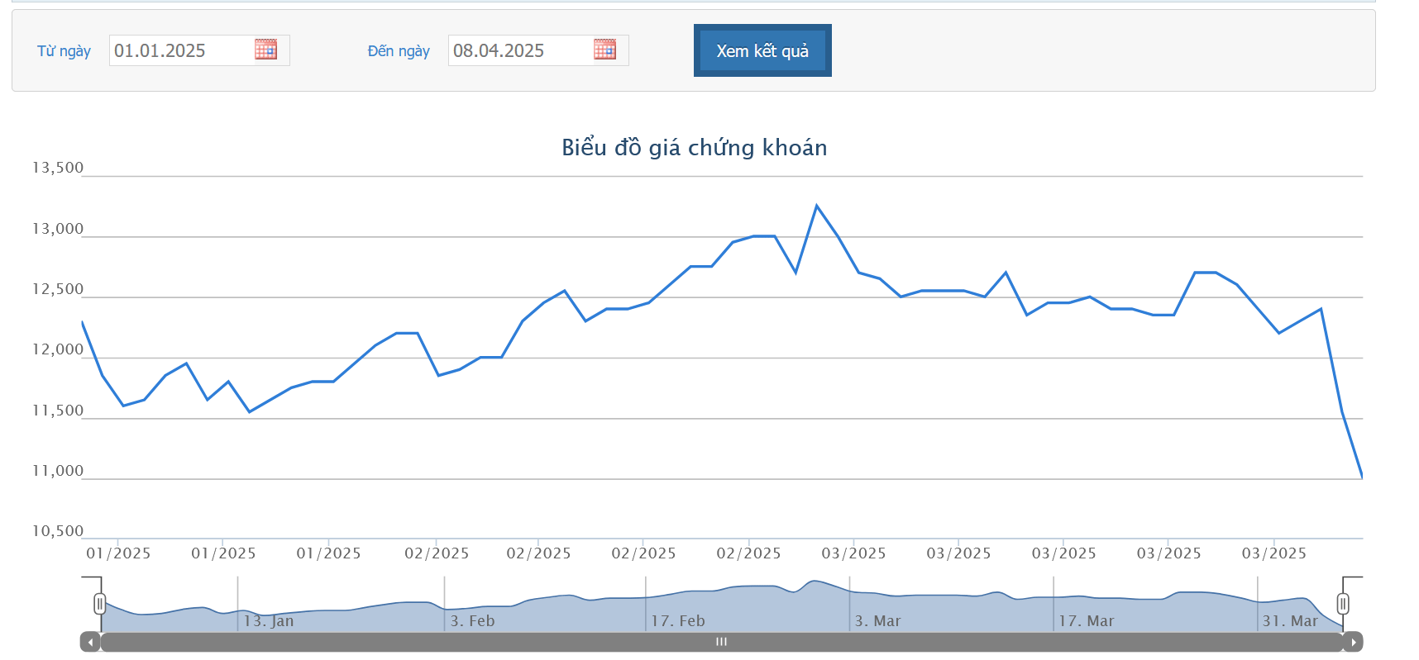Click the '3. Mar' marker in the navigator
Image resolution: width=1419 pixels, height=660 pixels.
coord(877,621)
